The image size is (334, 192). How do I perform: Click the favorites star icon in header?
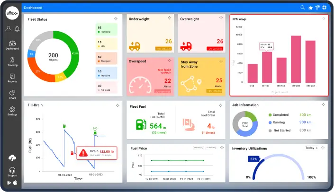[x=310, y=8]
